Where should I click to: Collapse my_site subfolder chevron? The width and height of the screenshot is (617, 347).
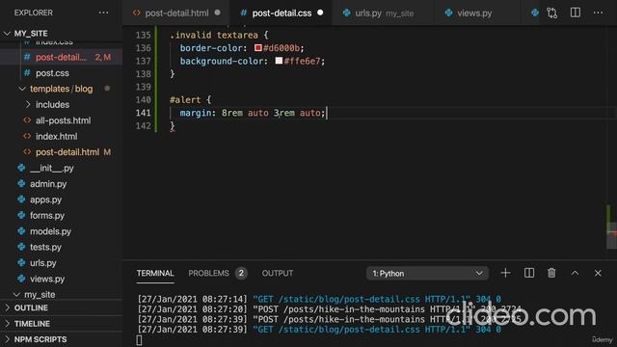tap(16, 294)
